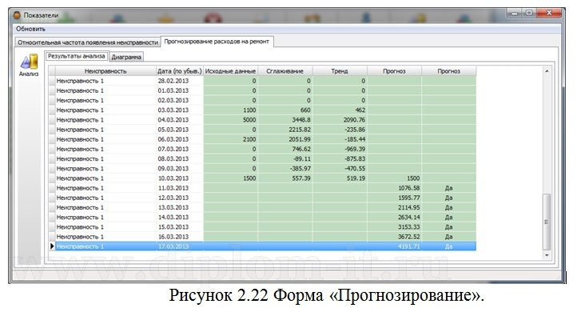Click forecast value 1595.77
Image resolution: width=585 pixels, height=312 pixels.
(409, 198)
